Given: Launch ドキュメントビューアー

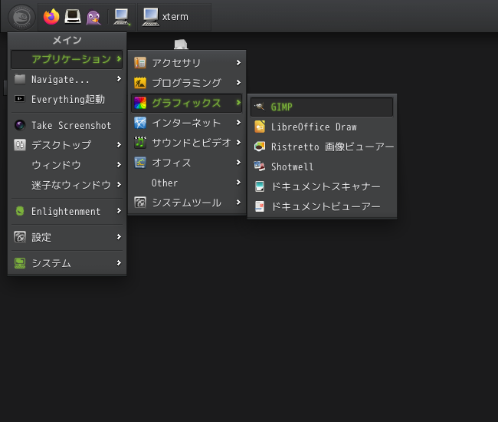Looking at the screenshot, I should tap(322, 206).
